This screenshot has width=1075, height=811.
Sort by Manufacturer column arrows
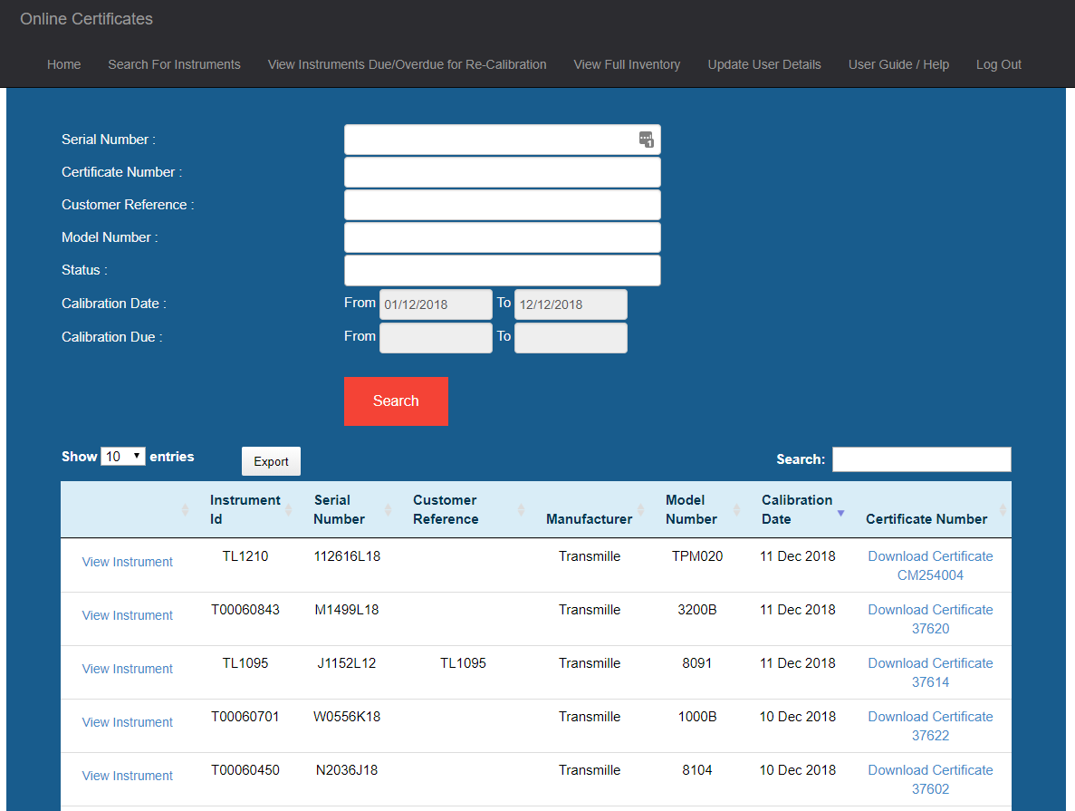point(641,510)
